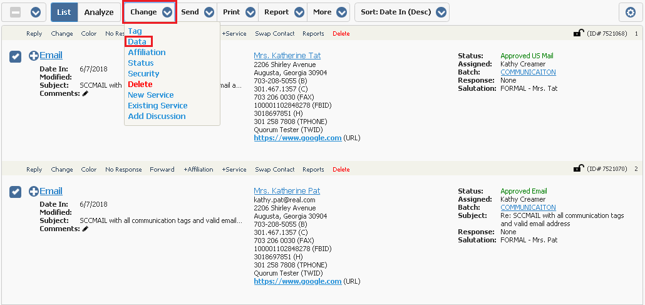This screenshot has width=645, height=305.
Task: Uncheck the Mrs. Katherine Pat record checkbox
Action: [15, 192]
